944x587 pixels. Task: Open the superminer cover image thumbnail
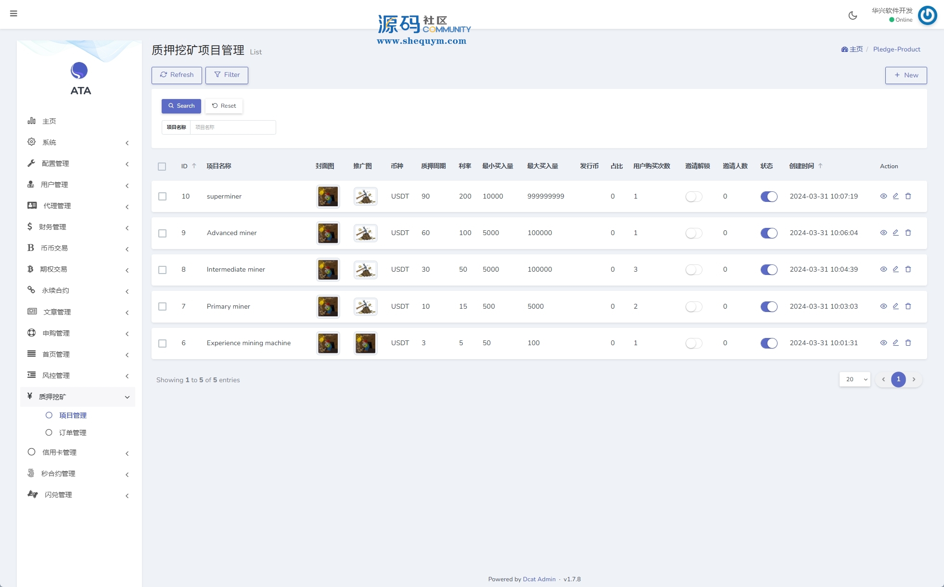click(x=328, y=197)
